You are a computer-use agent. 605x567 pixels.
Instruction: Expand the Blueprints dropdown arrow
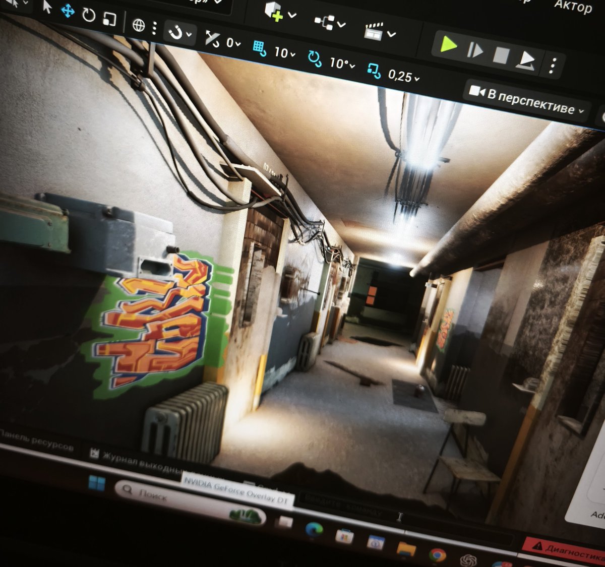341,24
